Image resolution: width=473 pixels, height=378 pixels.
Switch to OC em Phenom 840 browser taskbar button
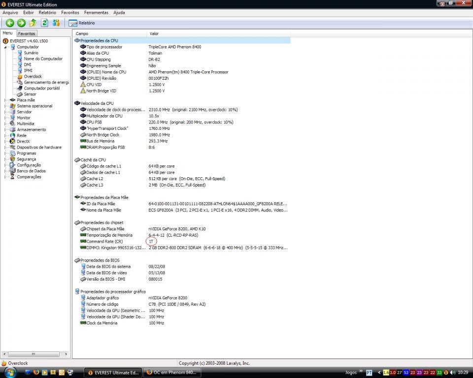pyautogui.click(x=171, y=373)
